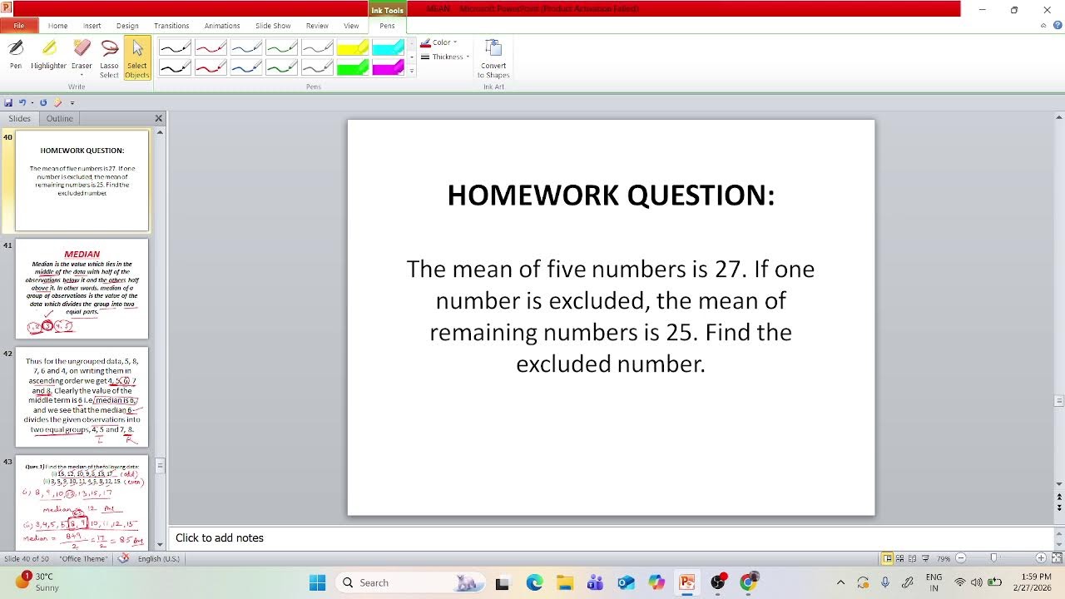Screen dimensions: 1065x599
Task: Open the pen Color dropdown
Action: (438, 42)
